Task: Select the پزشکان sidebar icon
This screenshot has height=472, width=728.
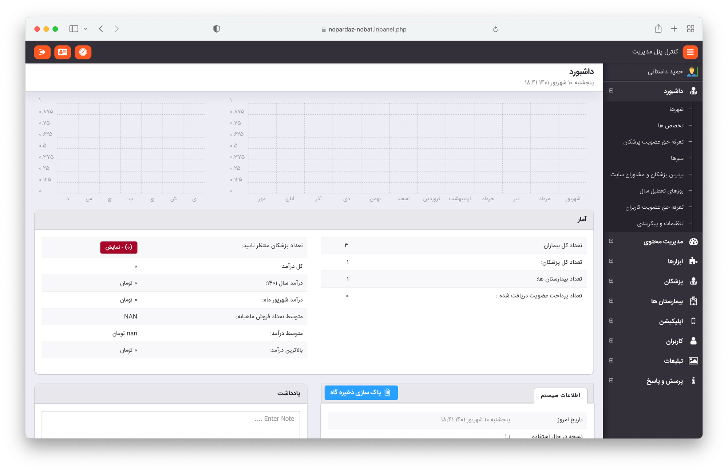Action: 694,281
